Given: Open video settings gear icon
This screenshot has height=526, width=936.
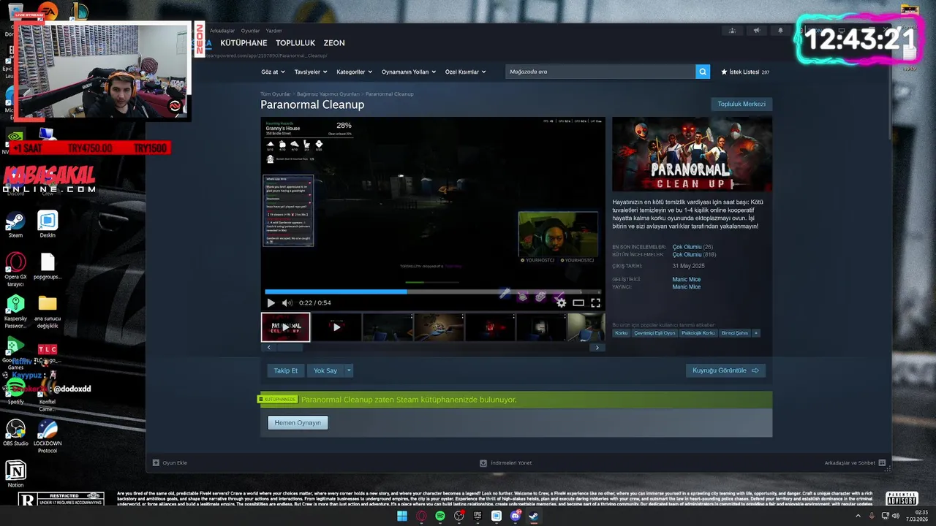Looking at the screenshot, I should pyautogui.click(x=561, y=302).
